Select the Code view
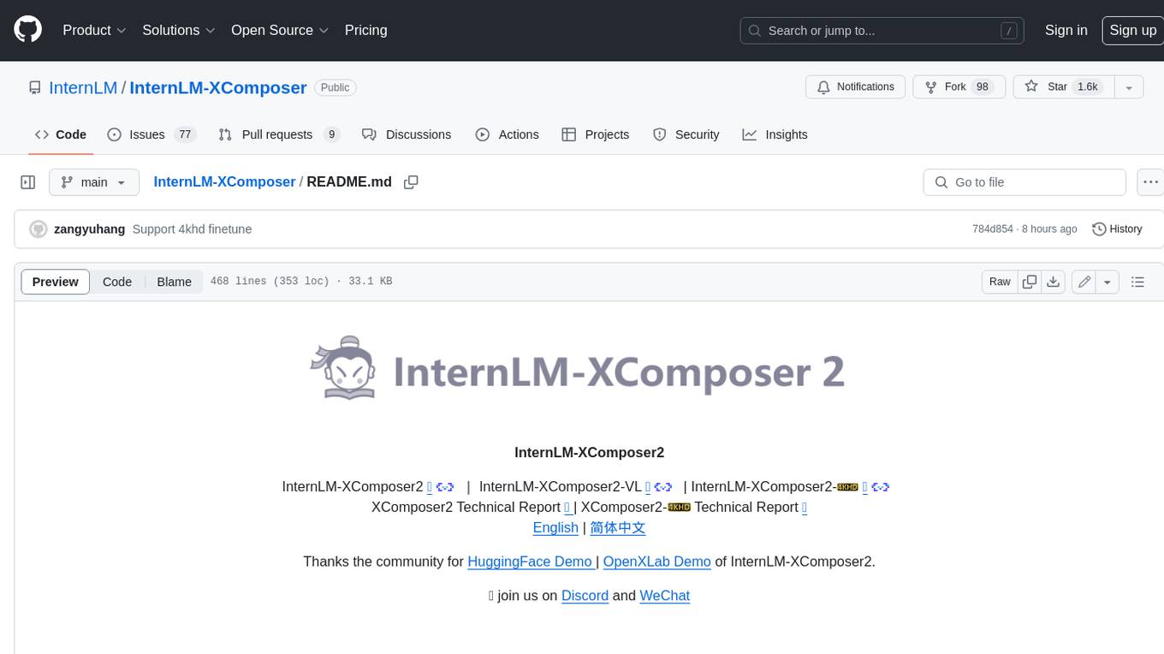The image size is (1164, 654). point(117,282)
